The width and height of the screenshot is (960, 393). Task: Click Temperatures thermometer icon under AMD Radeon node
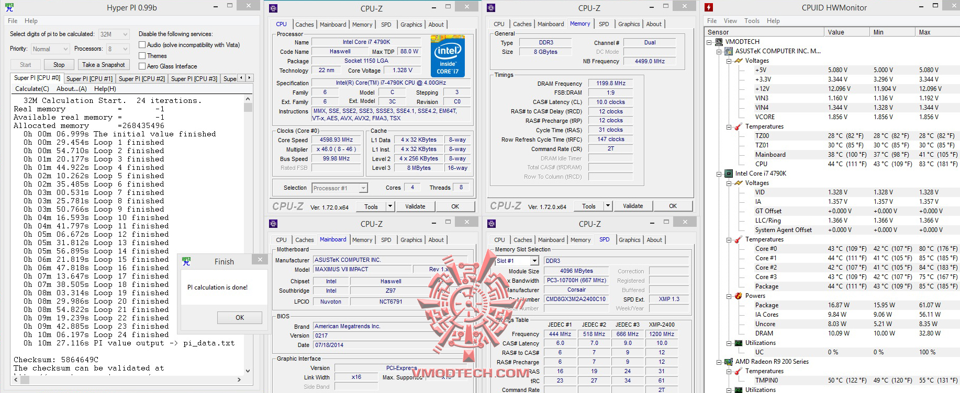click(739, 371)
